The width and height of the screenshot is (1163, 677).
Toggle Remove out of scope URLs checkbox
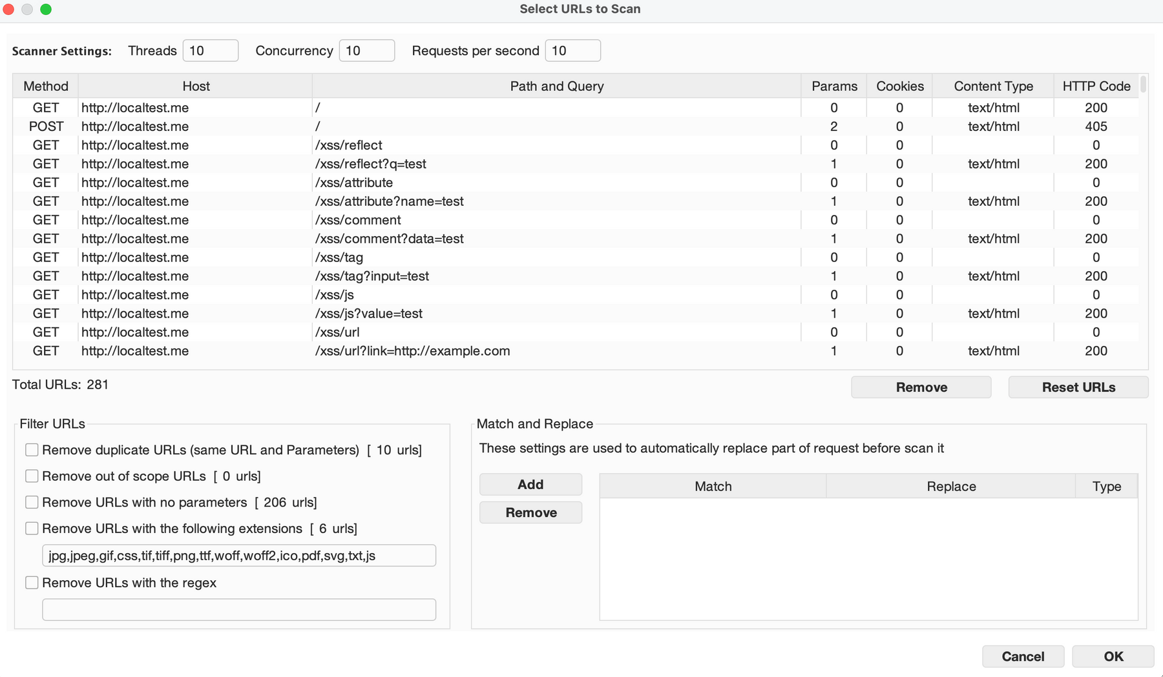[x=32, y=476]
